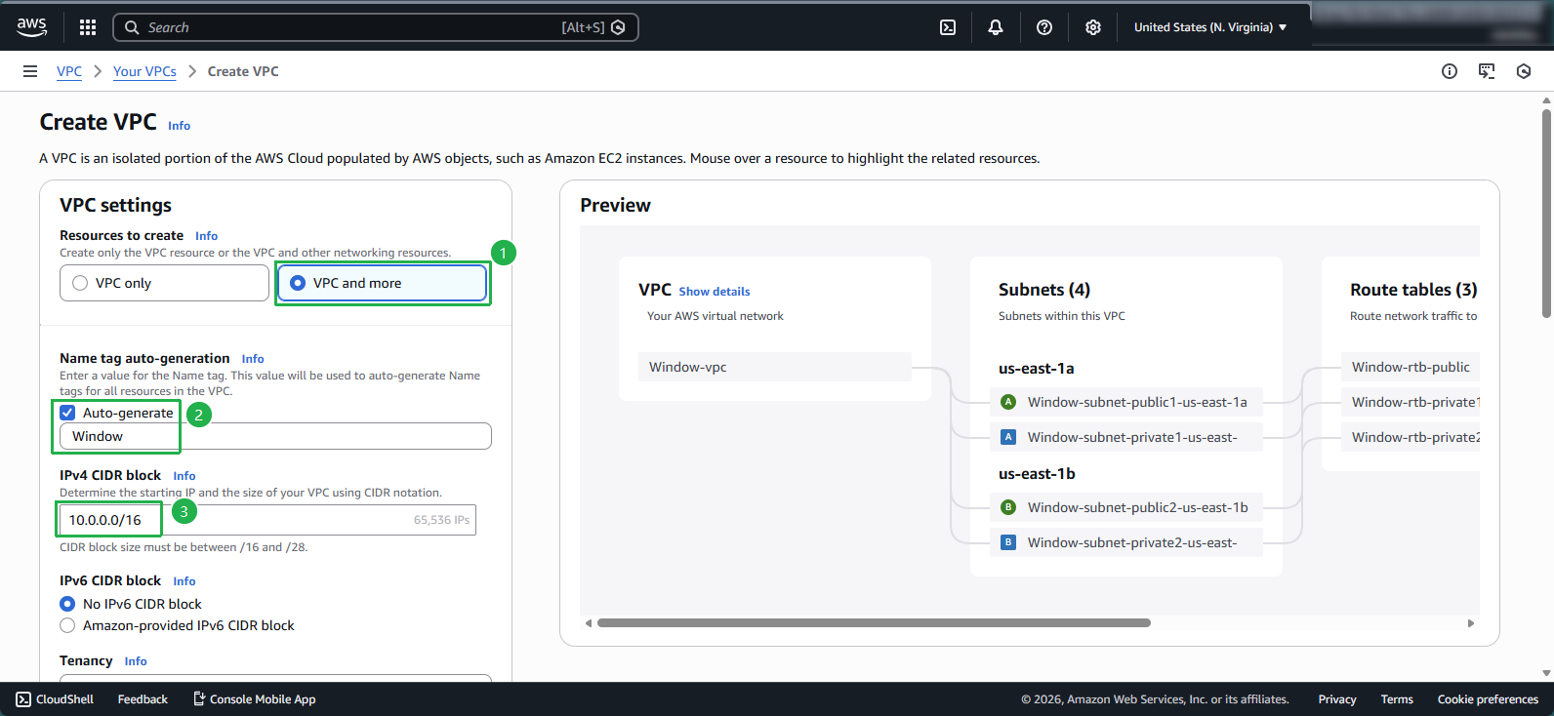Select Amazon-provided IPv6 CIDR block
Viewport: 1554px width, 716px height.
pos(67,625)
